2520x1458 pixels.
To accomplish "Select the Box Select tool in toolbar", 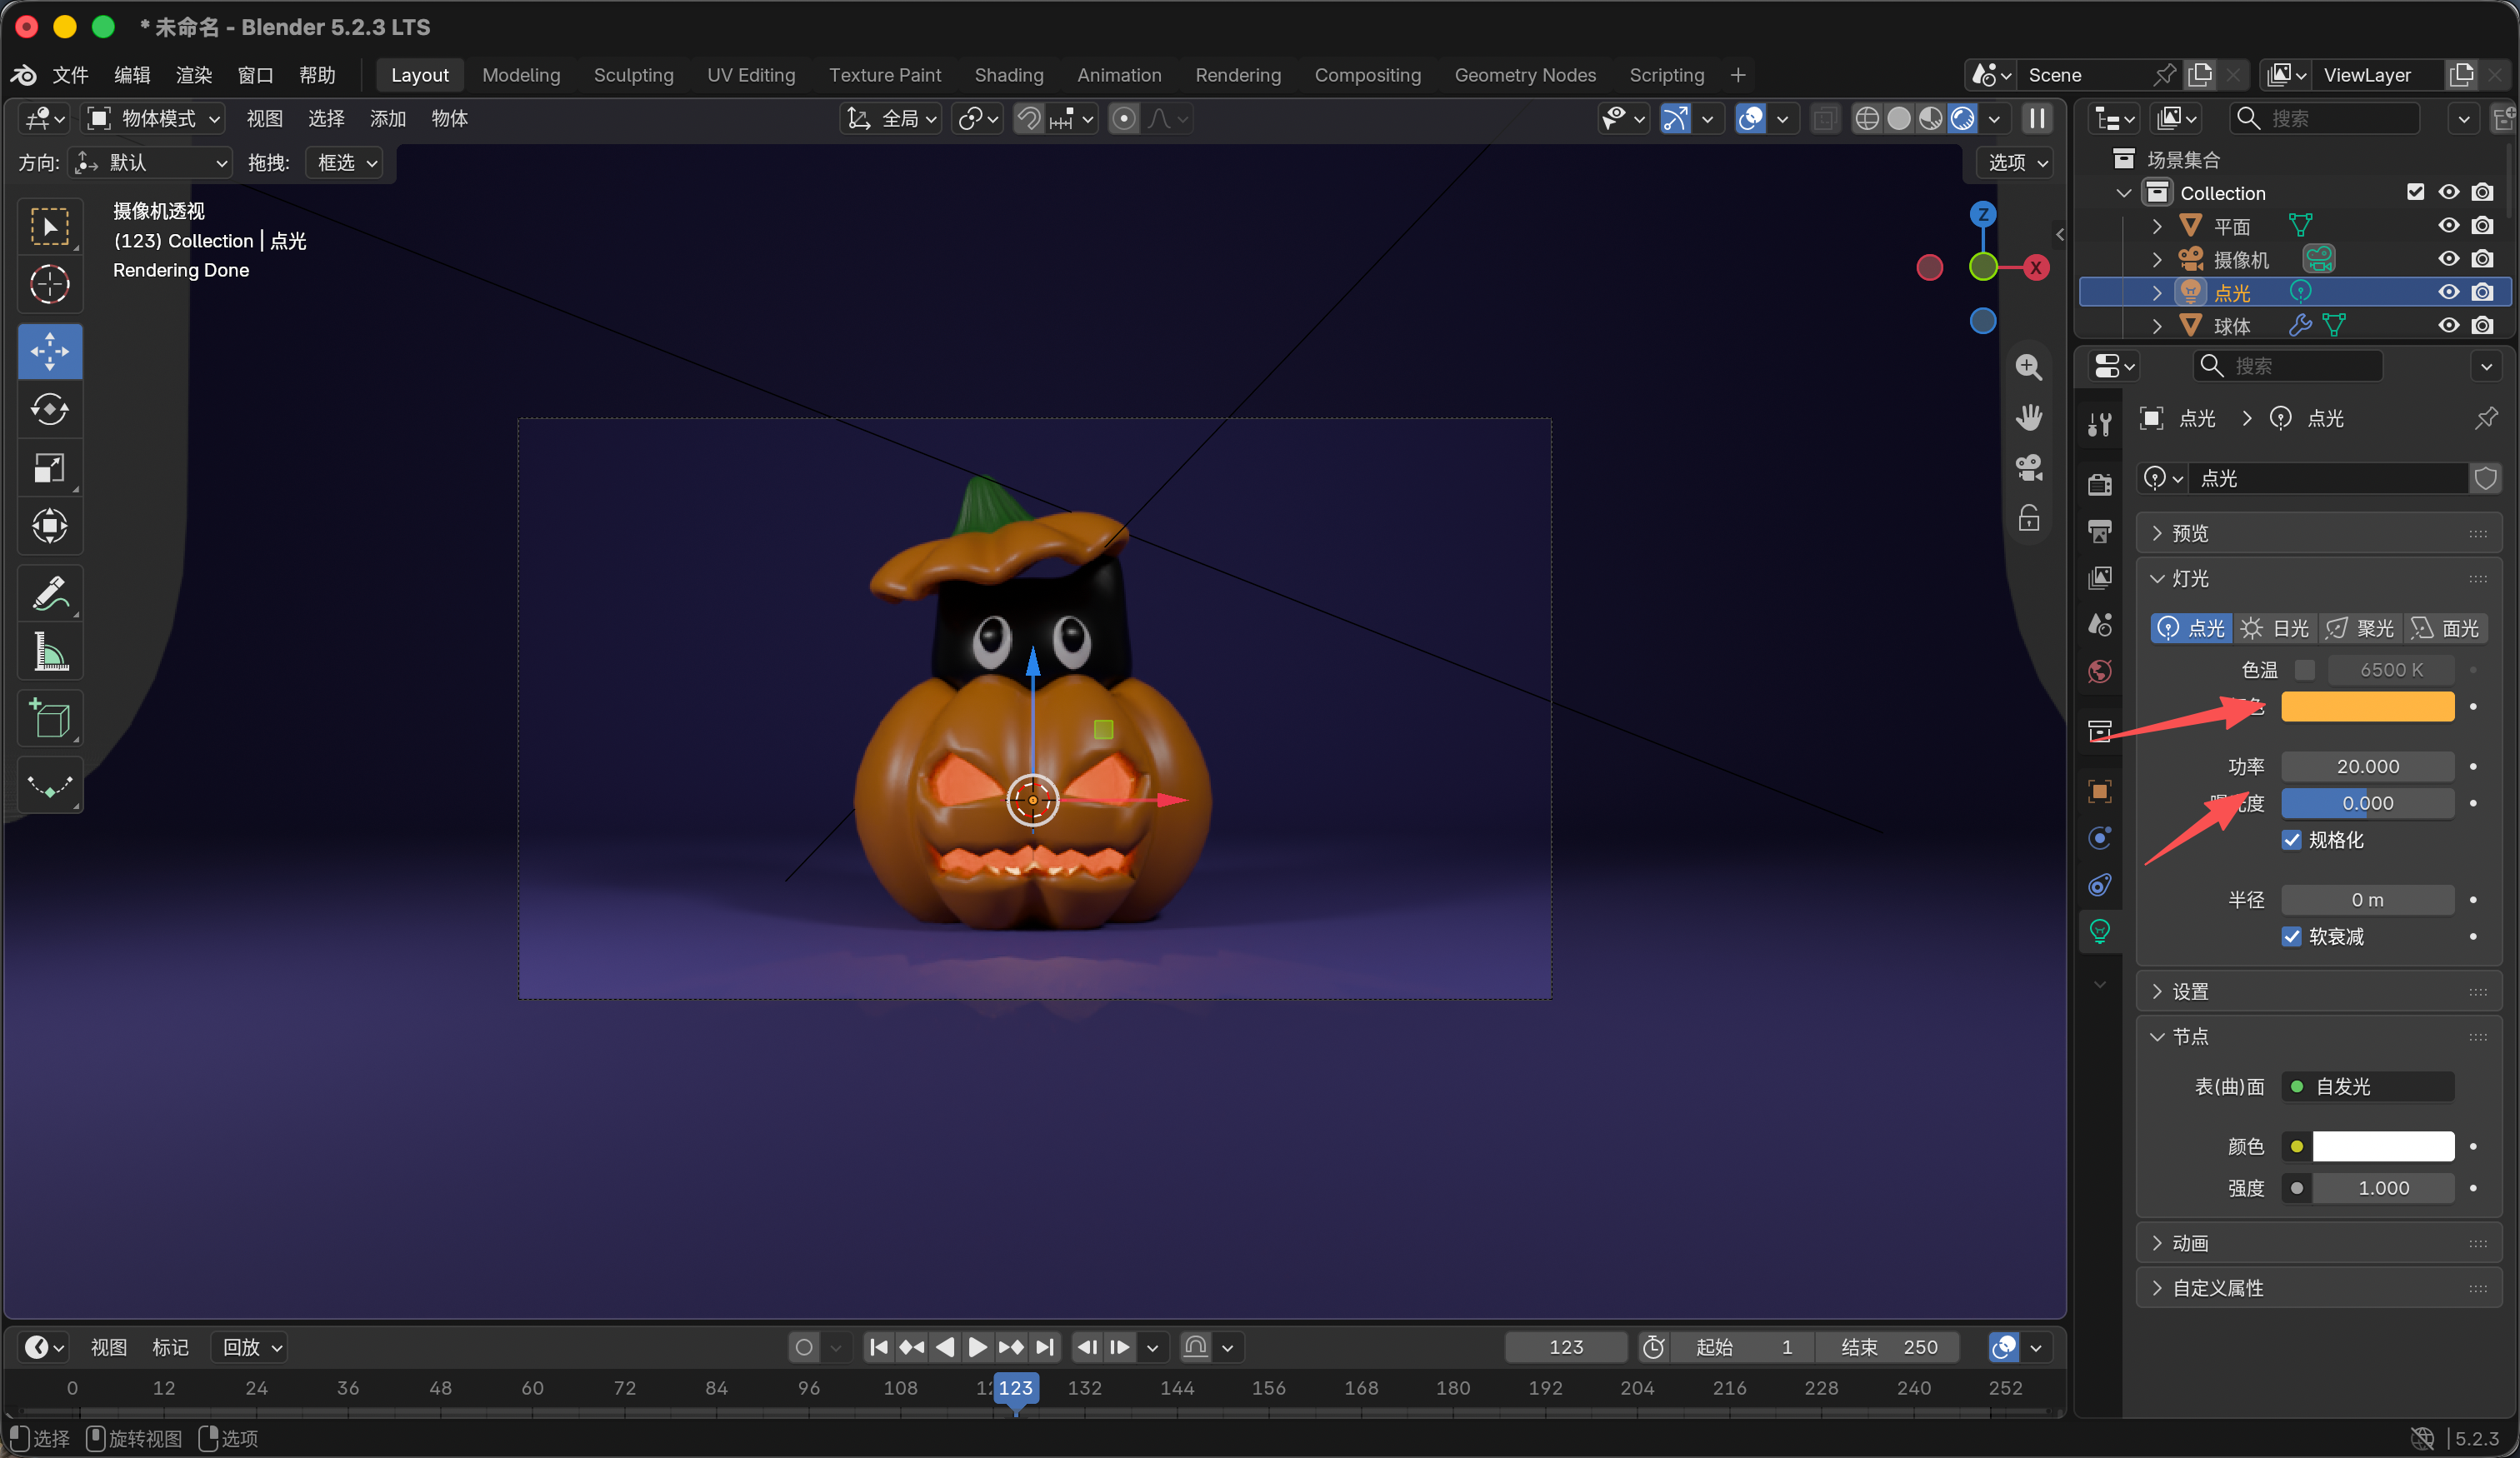I will pyautogui.click(x=50, y=227).
